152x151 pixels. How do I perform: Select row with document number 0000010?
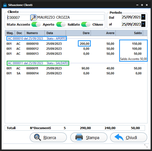click(74, 44)
